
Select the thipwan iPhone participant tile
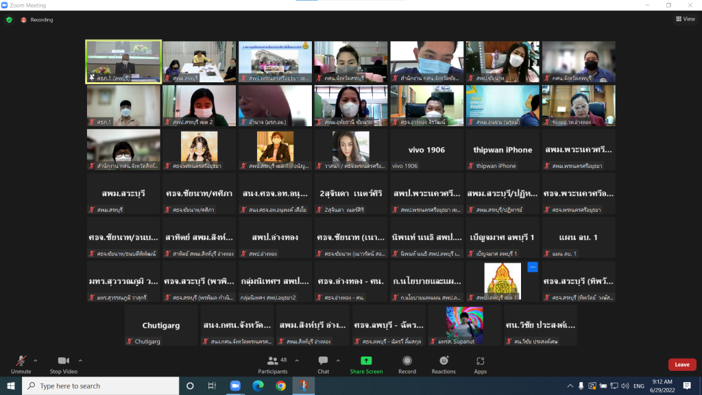click(503, 149)
